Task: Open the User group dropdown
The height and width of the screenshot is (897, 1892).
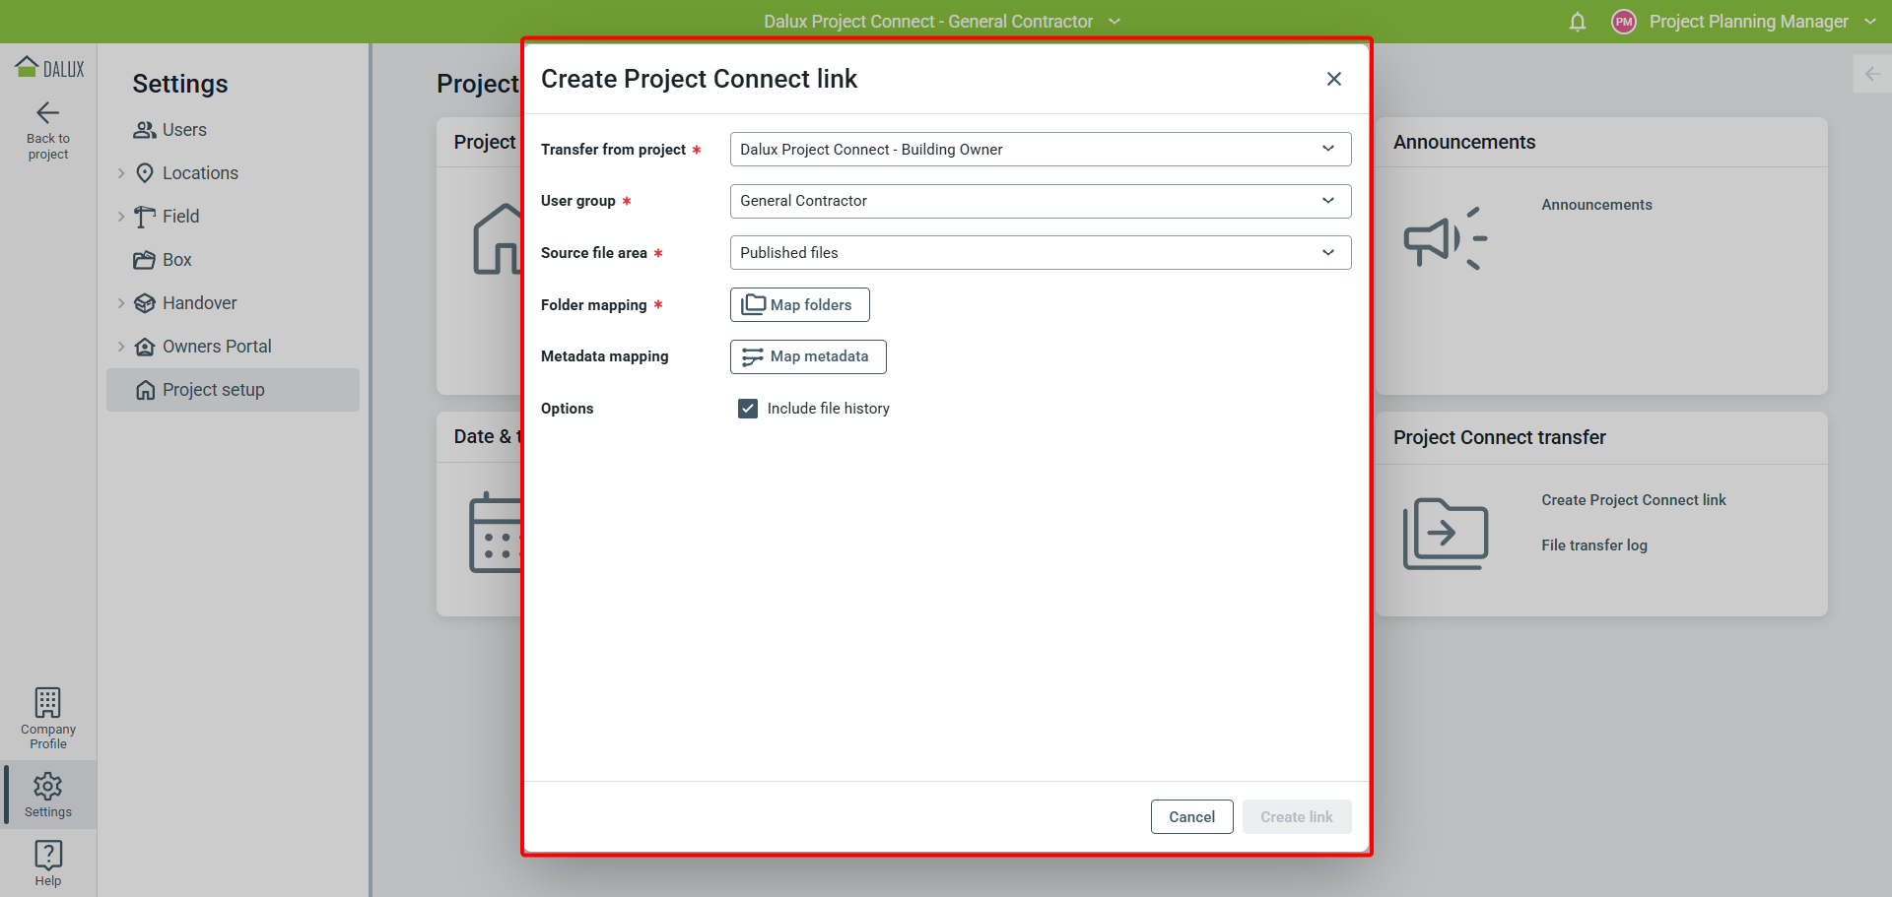Action: 1040,201
